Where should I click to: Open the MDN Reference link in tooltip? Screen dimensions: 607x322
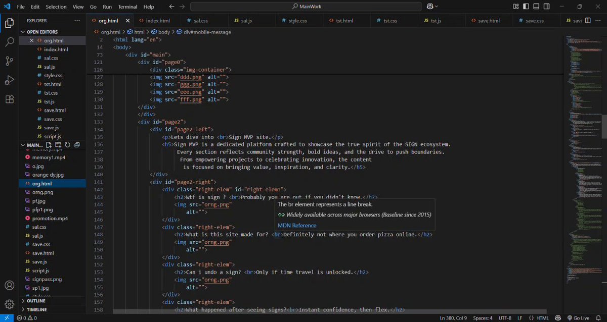(x=297, y=226)
